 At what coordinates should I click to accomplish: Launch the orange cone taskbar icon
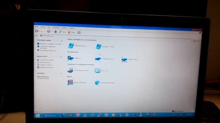pyautogui.click(x=85, y=115)
